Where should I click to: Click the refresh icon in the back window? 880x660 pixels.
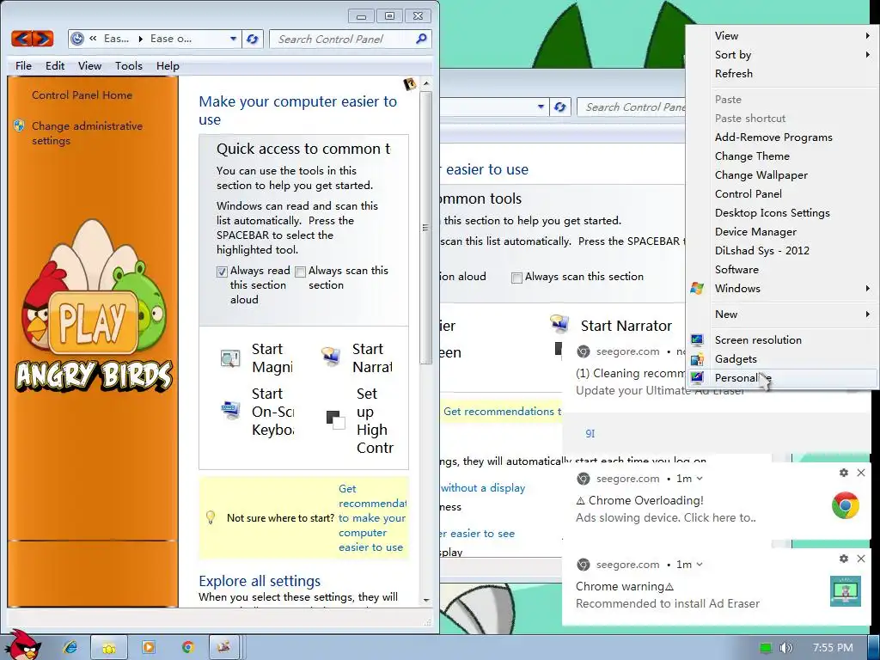560,107
